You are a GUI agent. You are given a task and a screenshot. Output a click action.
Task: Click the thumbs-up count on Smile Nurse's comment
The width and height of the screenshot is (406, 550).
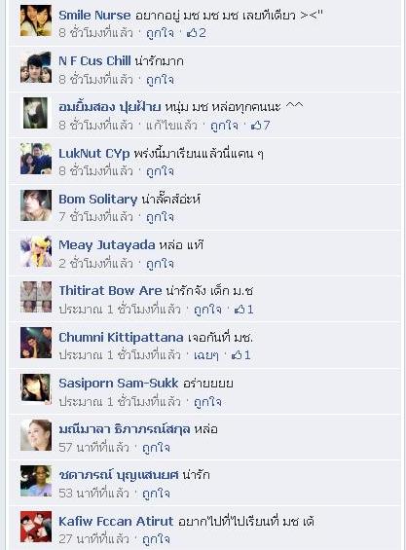click(x=196, y=33)
